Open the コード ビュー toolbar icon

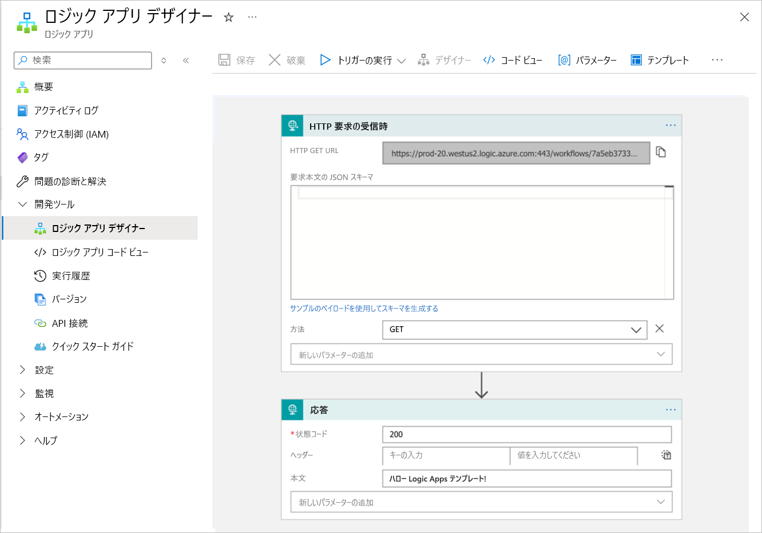point(489,60)
